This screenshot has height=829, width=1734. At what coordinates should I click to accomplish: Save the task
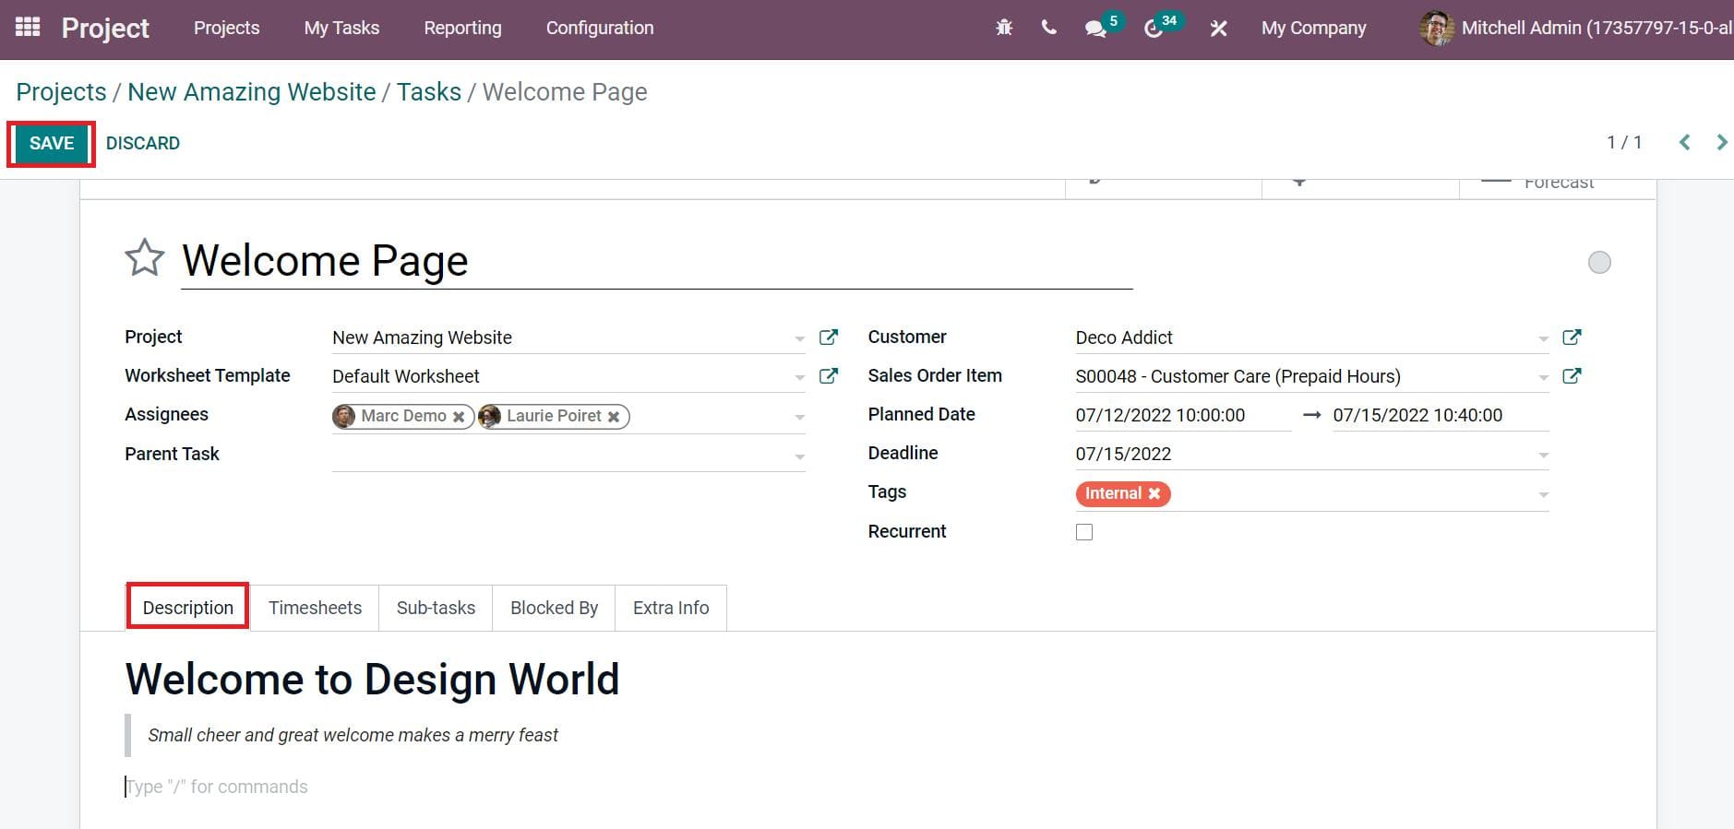pos(52,143)
